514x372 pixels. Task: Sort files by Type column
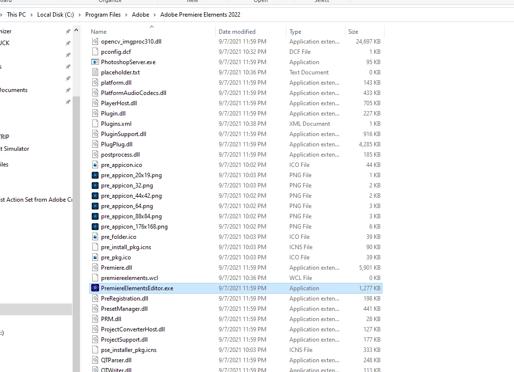(x=295, y=32)
